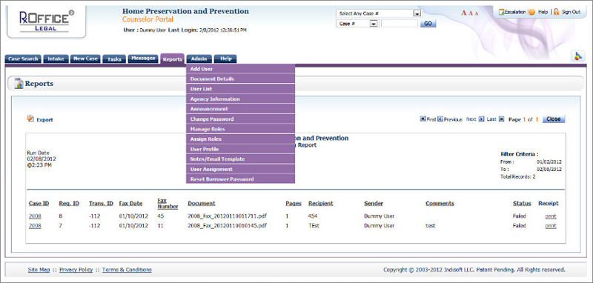593x283 pixels.
Task: Sort by Recipient column header
Action: tap(321, 203)
